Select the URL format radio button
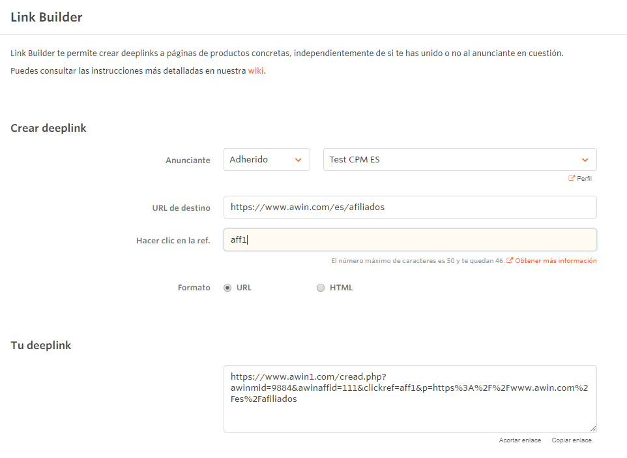 pos(227,288)
